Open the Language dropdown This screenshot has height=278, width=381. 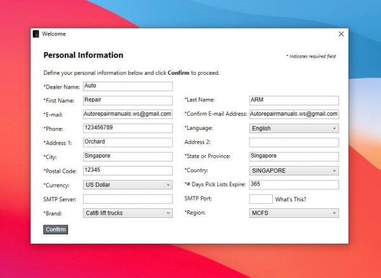[294, 129]
